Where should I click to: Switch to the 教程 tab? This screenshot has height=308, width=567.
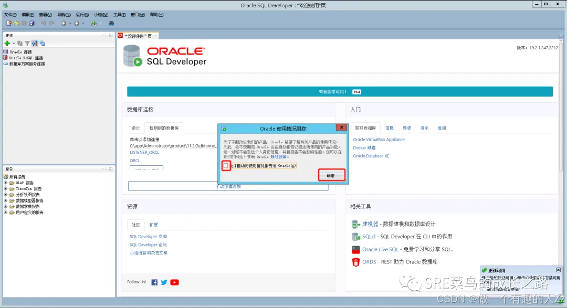407,128
